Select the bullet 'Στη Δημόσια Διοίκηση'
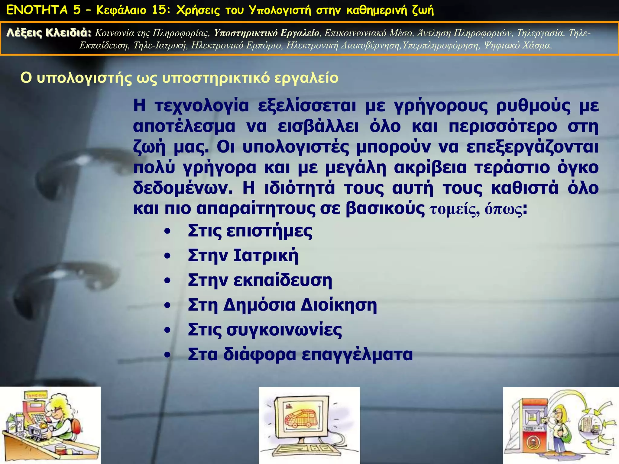 282,305
